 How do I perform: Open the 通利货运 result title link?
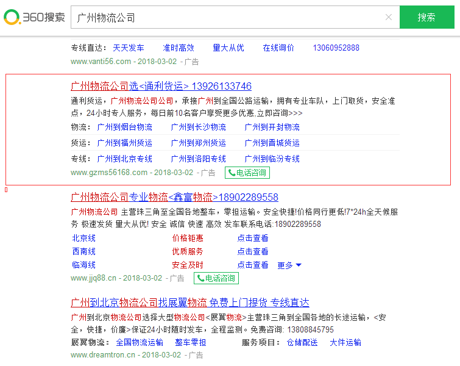(x=161, y=86)
